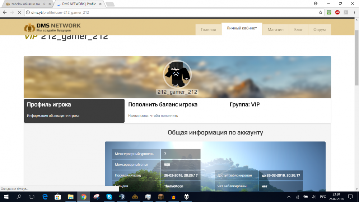Click the Доступ заблокирован date value

(x=281, y=175)
